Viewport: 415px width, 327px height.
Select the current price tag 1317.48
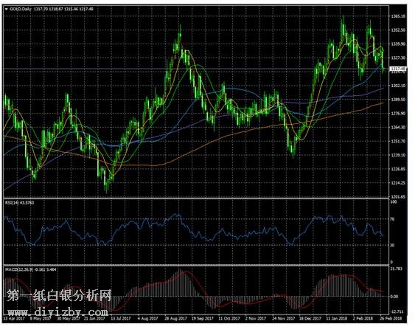(398, 69)
